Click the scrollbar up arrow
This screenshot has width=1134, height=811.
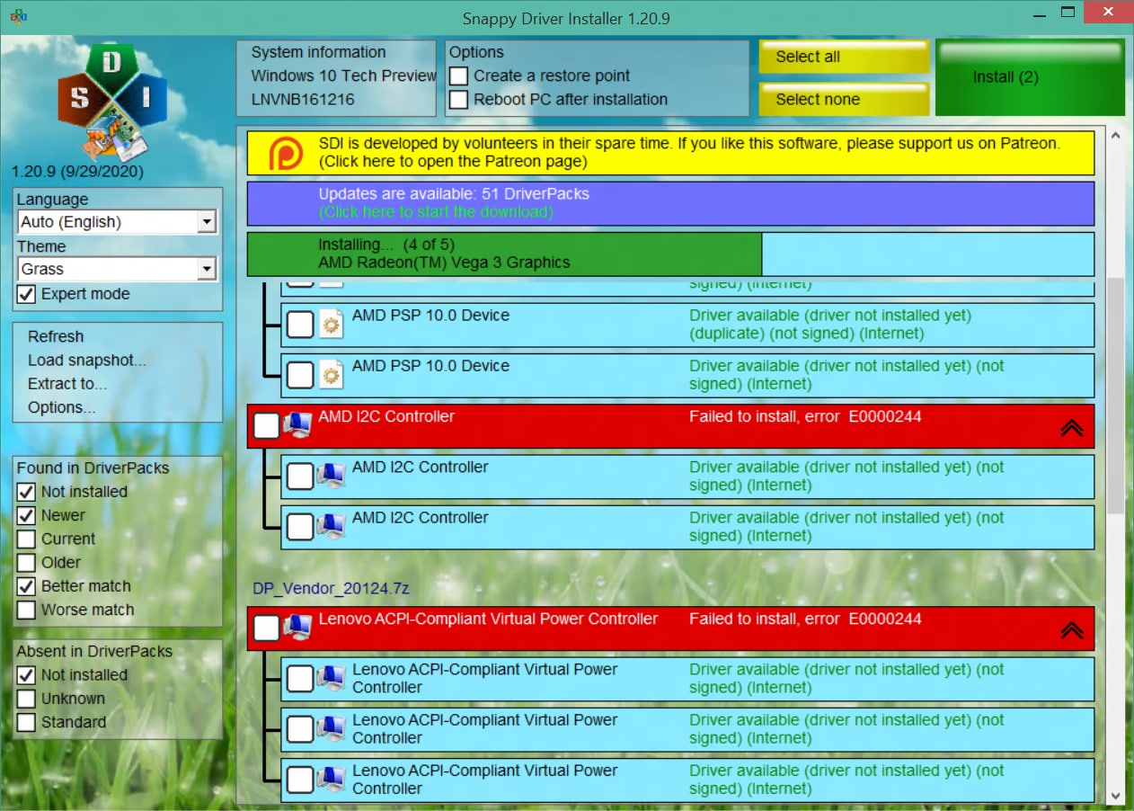click(x=1115, y=136)
